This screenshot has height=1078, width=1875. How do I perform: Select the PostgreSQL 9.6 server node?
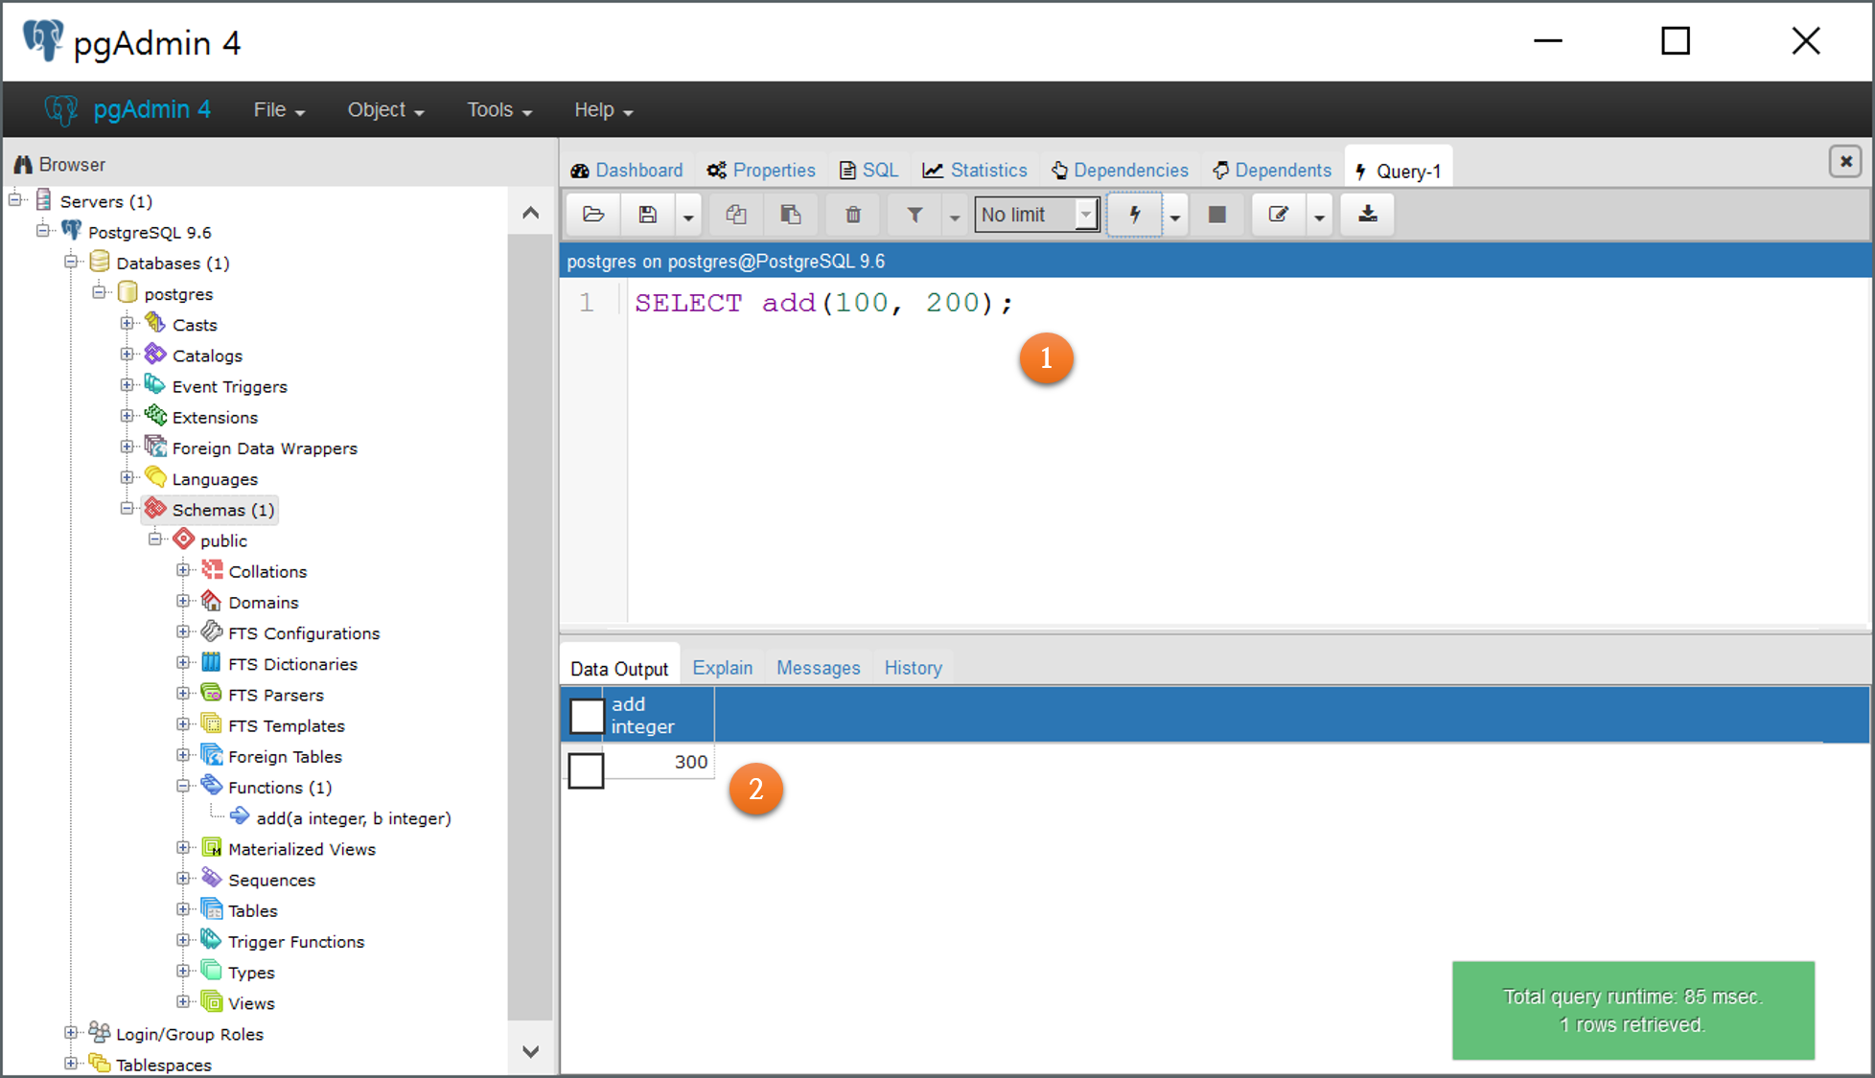coord(150,232)
